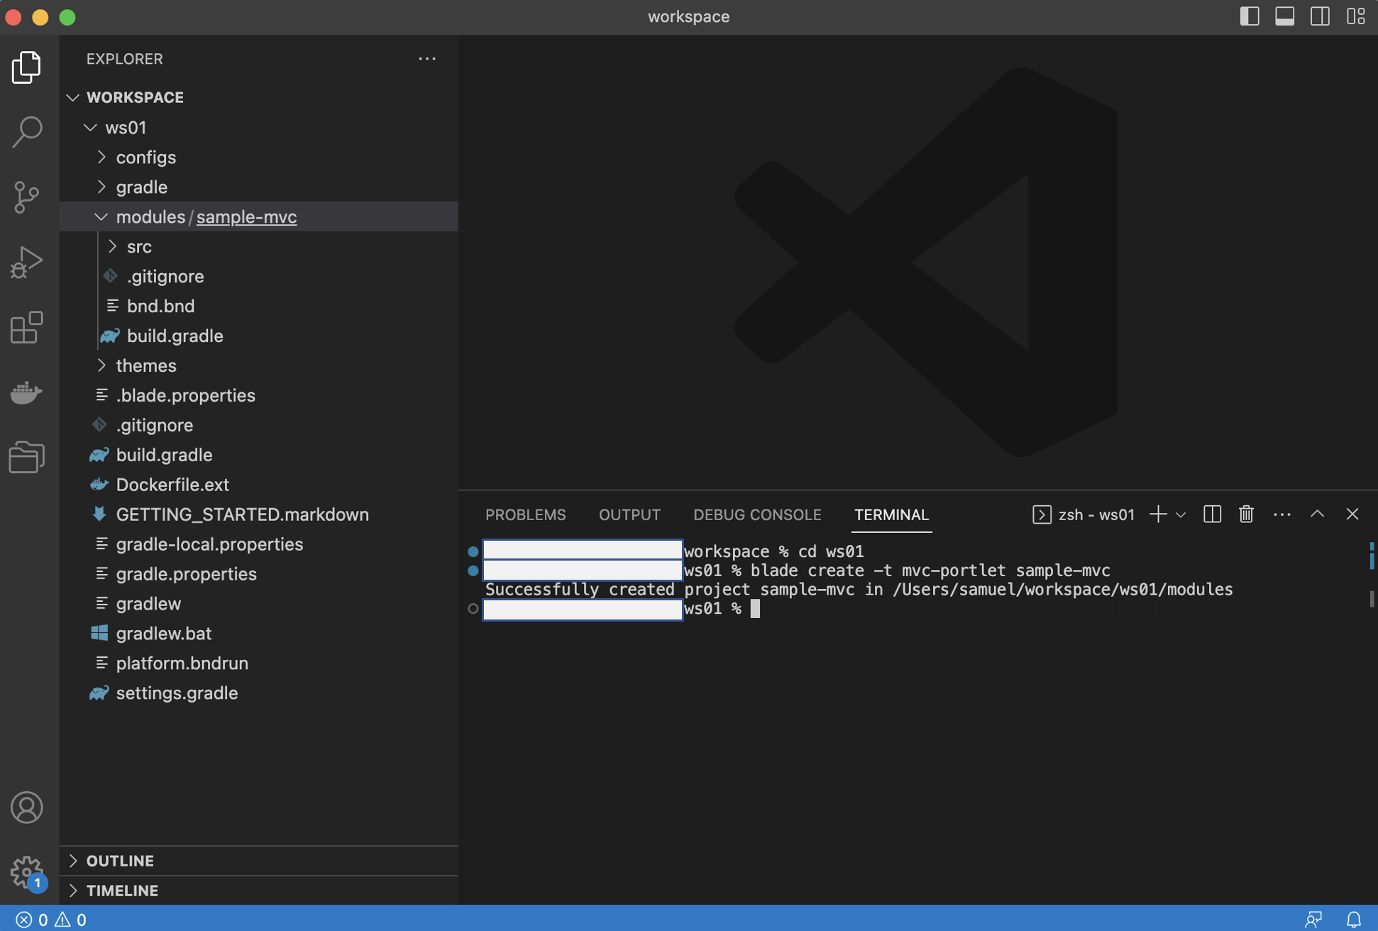Open the Search view in the activity bar
The image size is (1378, 931).
(26, 131)
